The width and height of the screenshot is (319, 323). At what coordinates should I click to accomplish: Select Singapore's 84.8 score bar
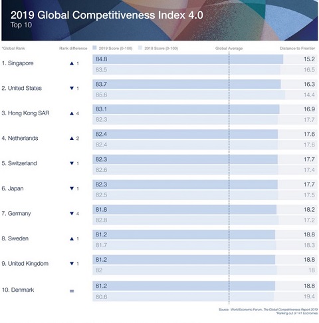click(187, 59)
